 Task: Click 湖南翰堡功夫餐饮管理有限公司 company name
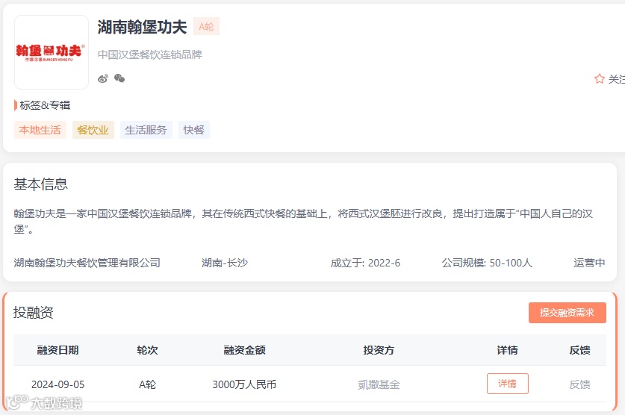(87, 263)
